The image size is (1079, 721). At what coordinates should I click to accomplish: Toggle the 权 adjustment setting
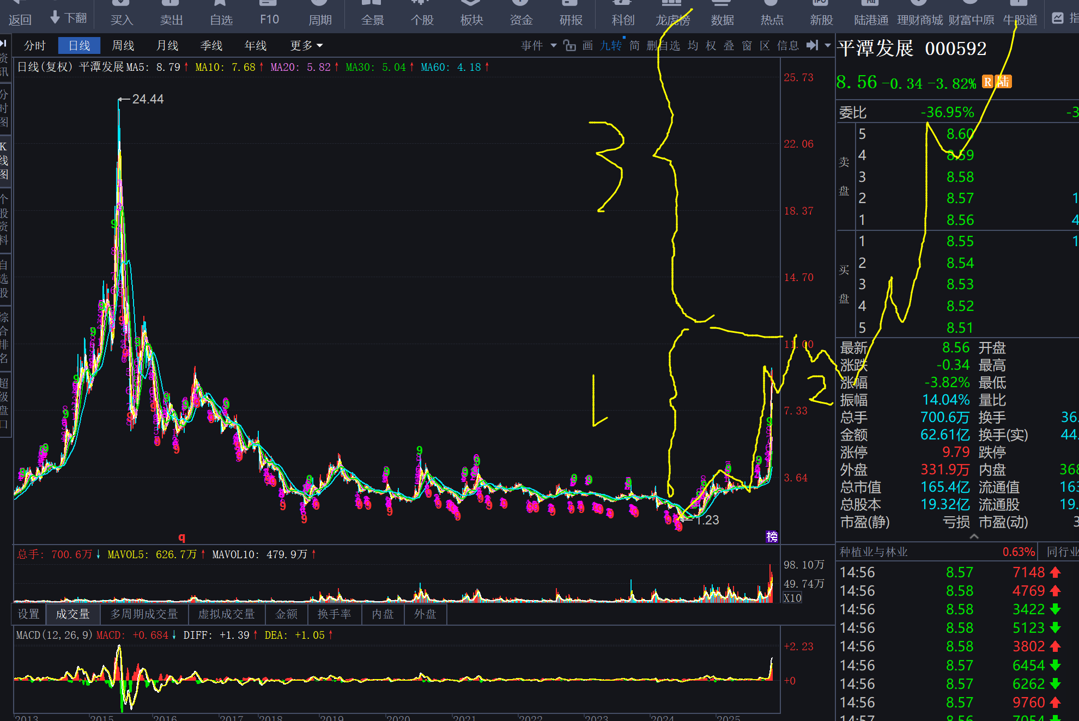coord(711,46)
